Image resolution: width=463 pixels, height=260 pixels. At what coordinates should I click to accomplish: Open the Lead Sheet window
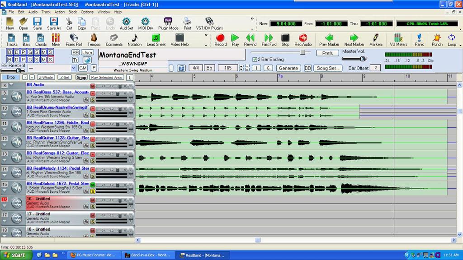click(x=156, y=40)
